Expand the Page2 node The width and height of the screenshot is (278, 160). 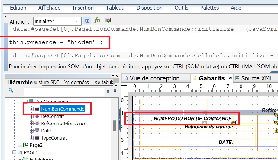20,145
